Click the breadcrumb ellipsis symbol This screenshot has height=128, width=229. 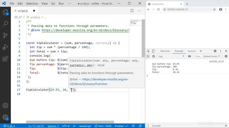tap(45, 17)
